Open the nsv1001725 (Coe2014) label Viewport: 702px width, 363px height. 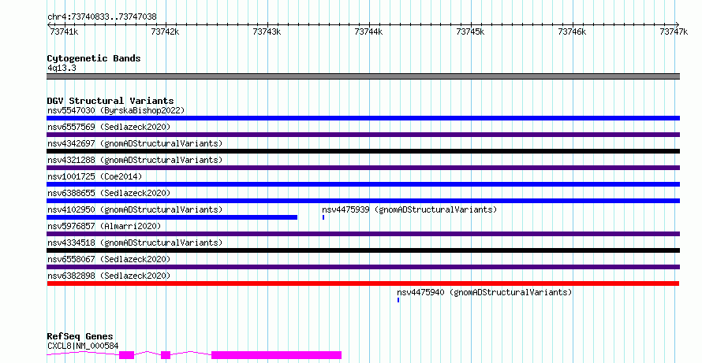click(95, 176)
